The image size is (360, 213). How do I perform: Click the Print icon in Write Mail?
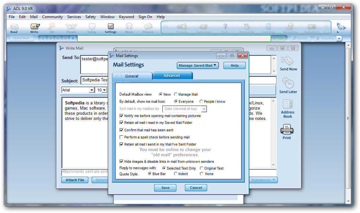tap(287, 132)
